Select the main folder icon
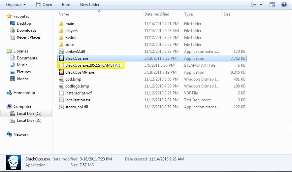Screen dimensions: 292x172 (x=61, y=24)
